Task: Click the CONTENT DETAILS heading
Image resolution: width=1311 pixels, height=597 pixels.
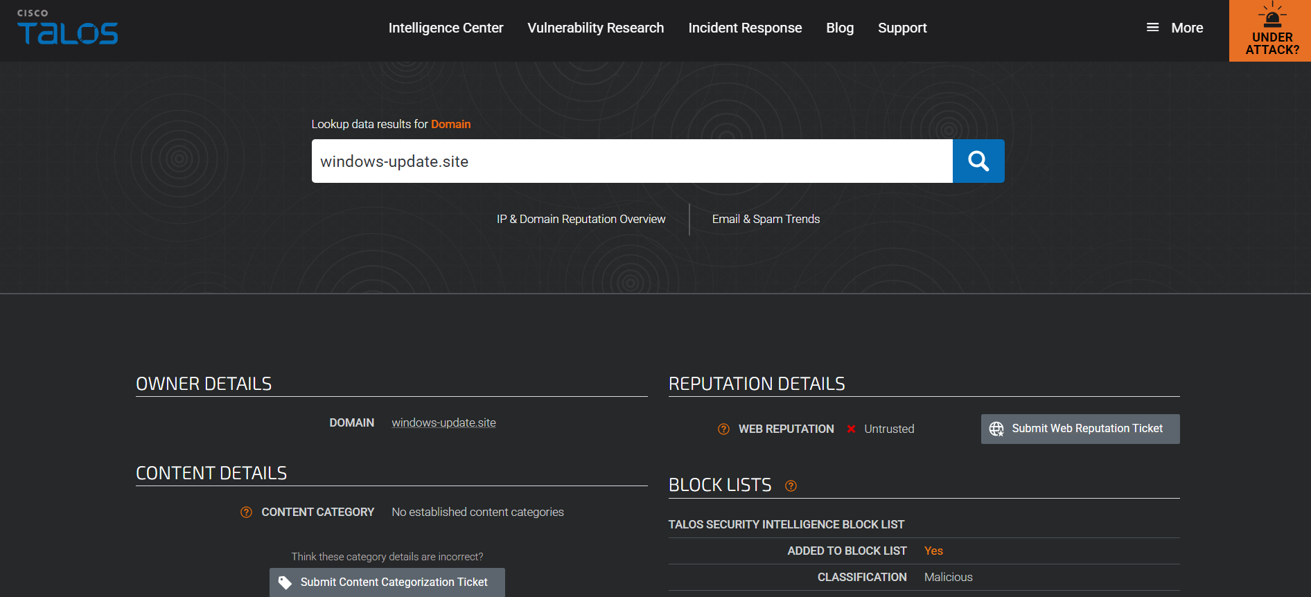Action: click(211, 473)
